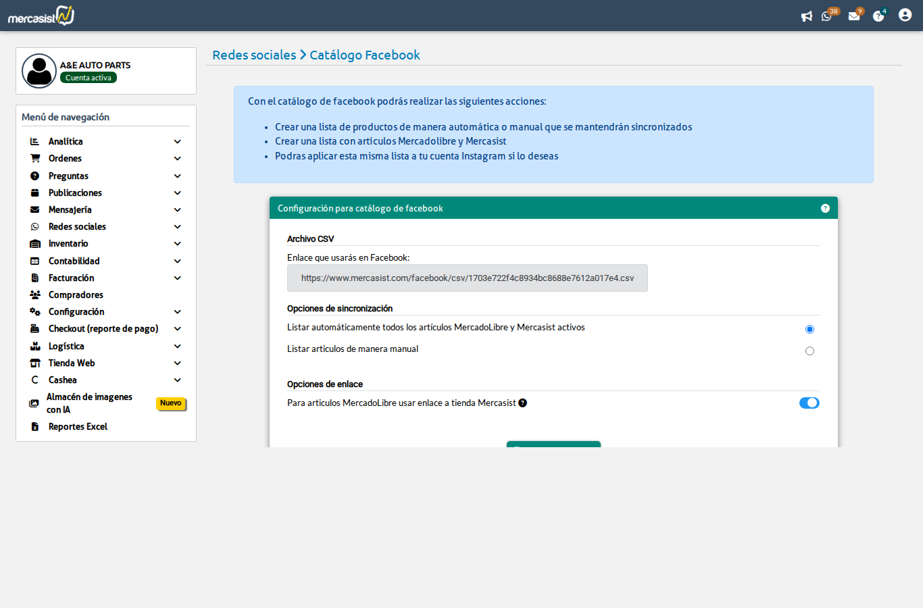Open Almacén de imagenes con IA
923x608 pixels.
point(90,403)
